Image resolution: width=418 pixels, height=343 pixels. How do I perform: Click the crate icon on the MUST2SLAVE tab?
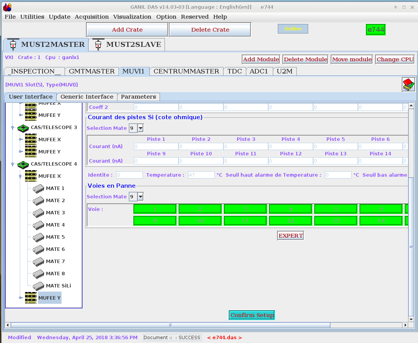(98, 44)
